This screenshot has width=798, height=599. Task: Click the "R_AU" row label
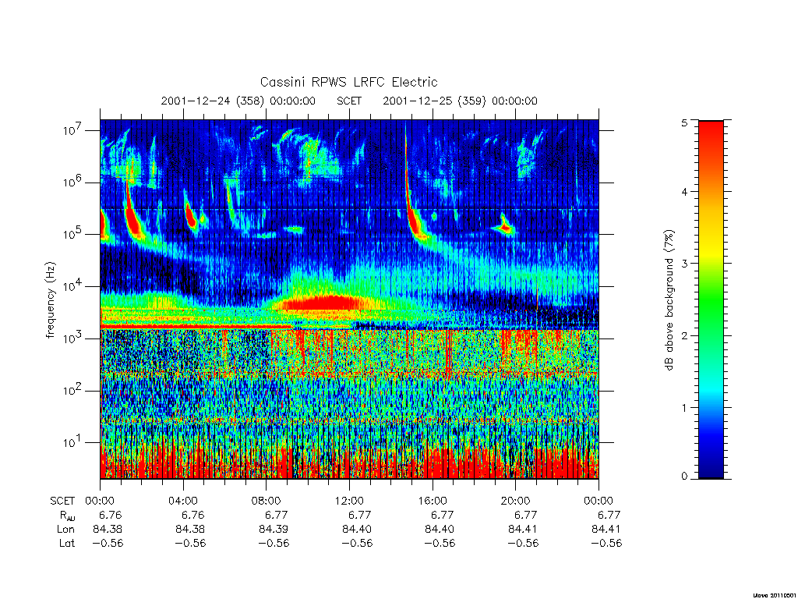coord(67,516)
